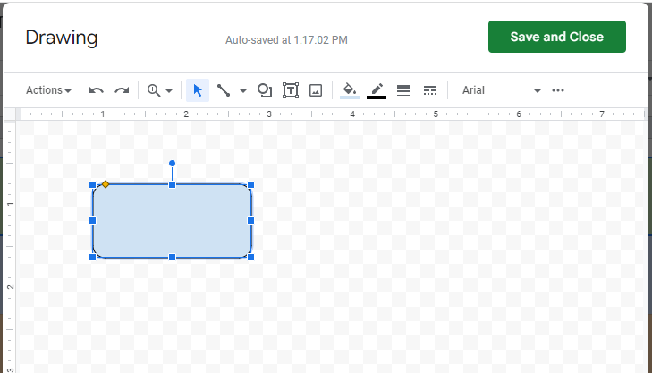Choose the Select arrow tool
652x373 pixels.
(198, 90)
